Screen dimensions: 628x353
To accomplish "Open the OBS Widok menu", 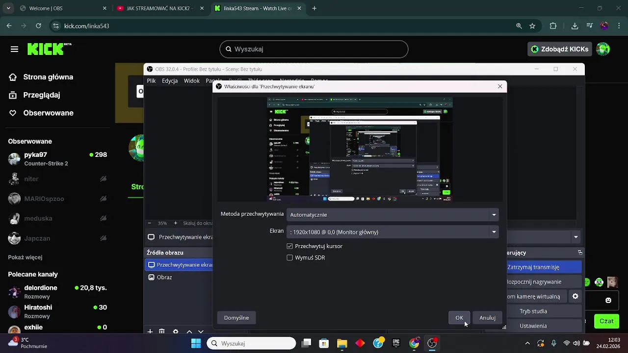I will click(192, 81).
